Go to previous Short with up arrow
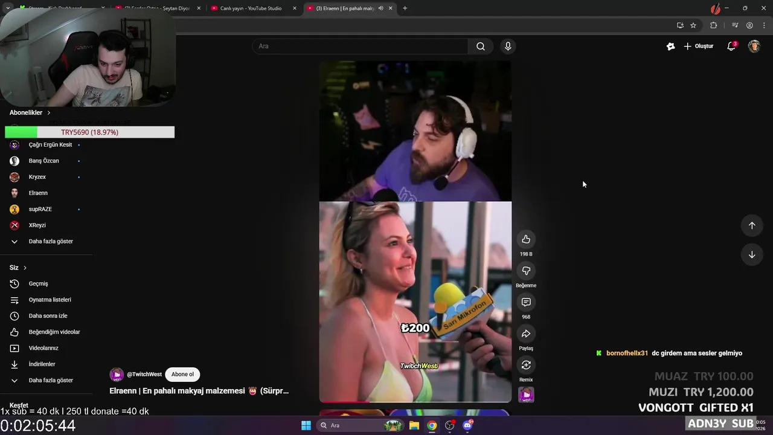The width and height of the screenshot is (773, 435). pos(752,225)
